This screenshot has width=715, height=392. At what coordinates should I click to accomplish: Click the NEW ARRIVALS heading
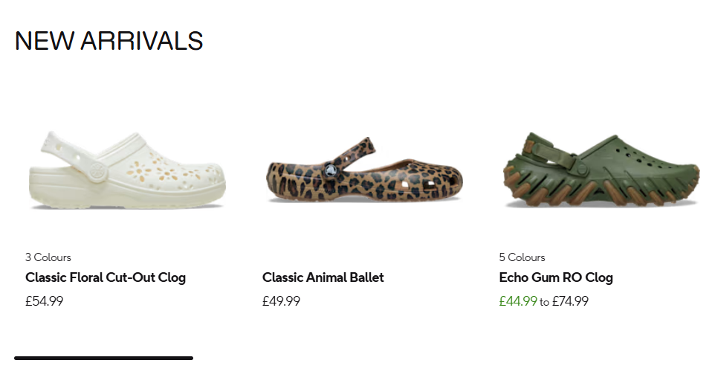[109, 41]
